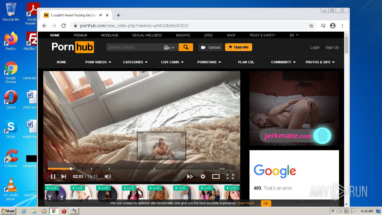The width and height of the screenshot is (382, 215).
Task: Open the Chrome profile avatar icon
Action: coord(333,26)
